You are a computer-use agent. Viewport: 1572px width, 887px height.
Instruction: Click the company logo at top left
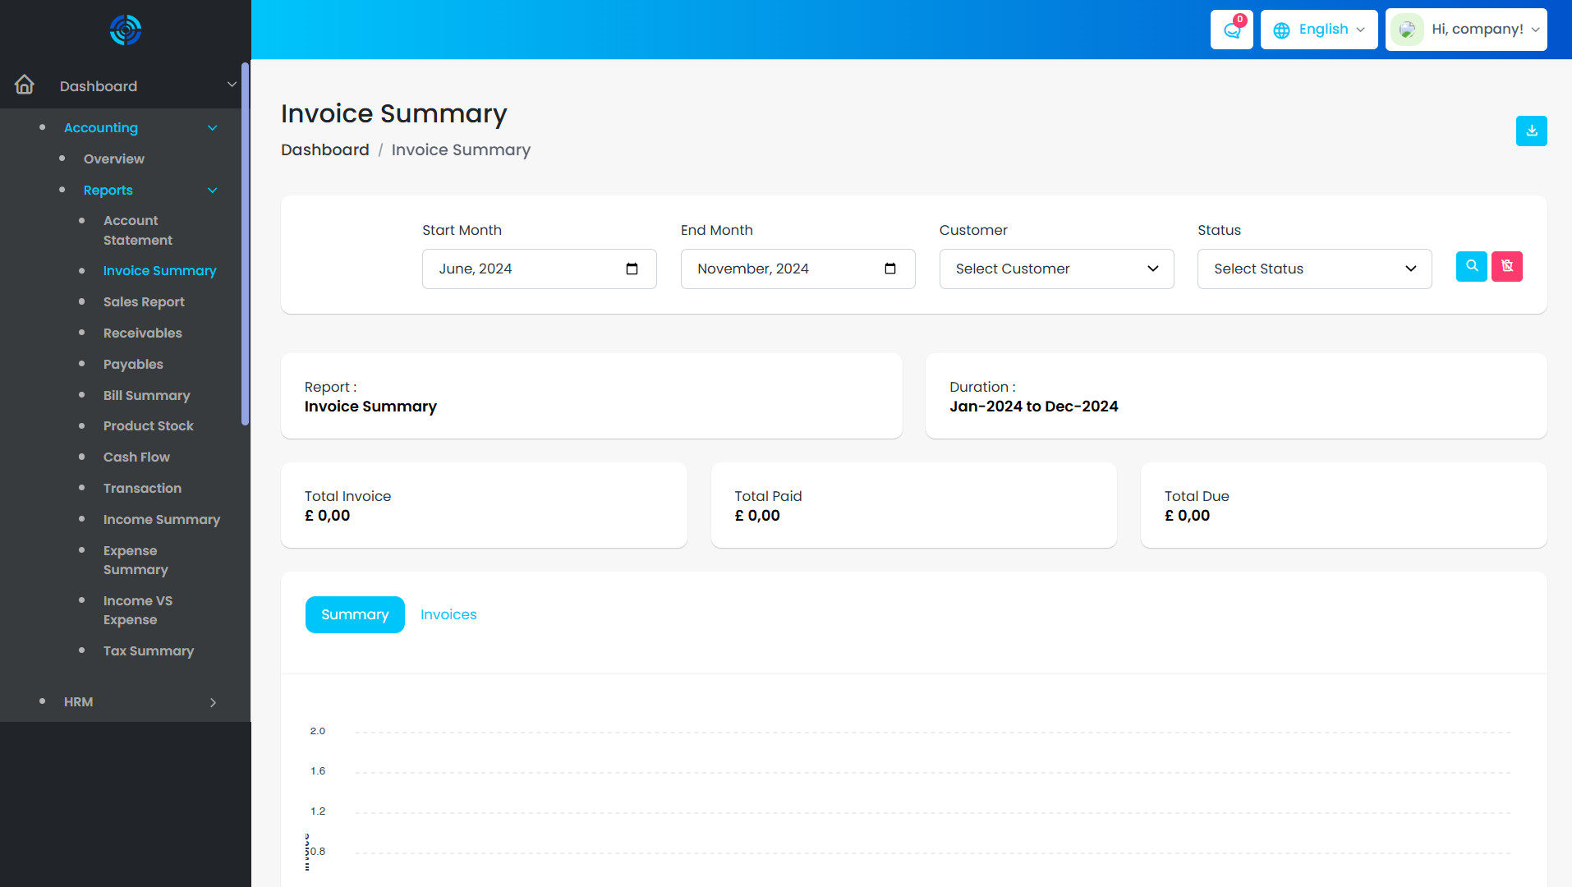point(126,30)
